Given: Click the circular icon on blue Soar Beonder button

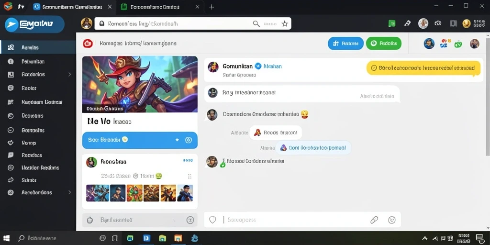Looking at the screenshot, I should coord(189,140).
